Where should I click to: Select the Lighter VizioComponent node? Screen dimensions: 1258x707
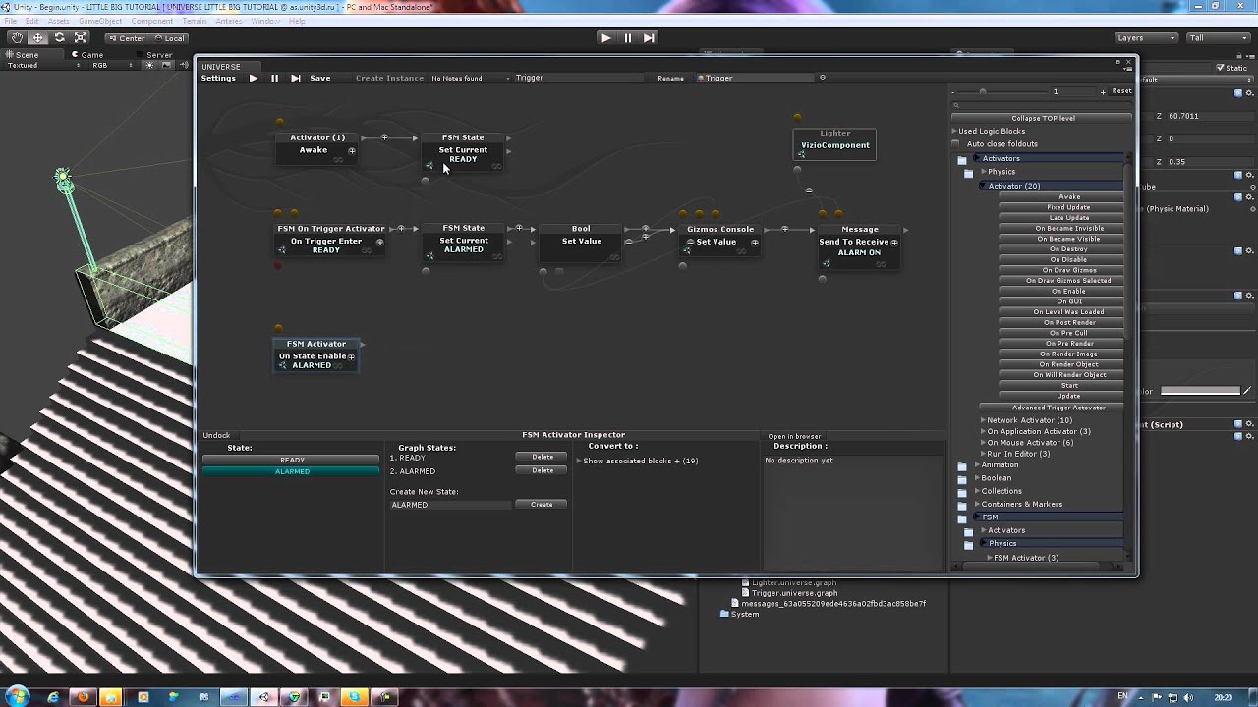[x=835, y=142]
